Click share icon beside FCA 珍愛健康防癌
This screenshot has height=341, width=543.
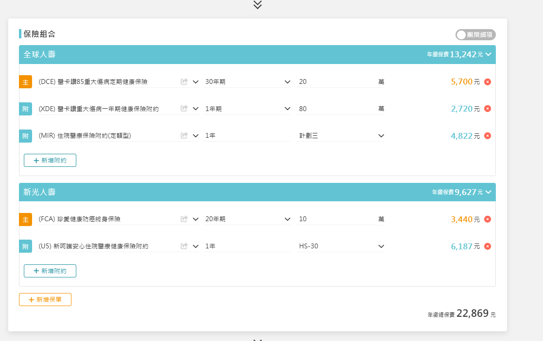point(184,219)
